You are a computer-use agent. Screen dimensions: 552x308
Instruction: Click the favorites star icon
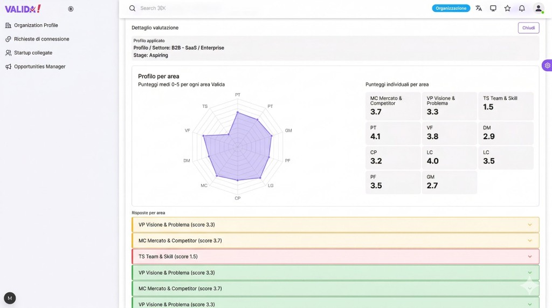[507, 9]
